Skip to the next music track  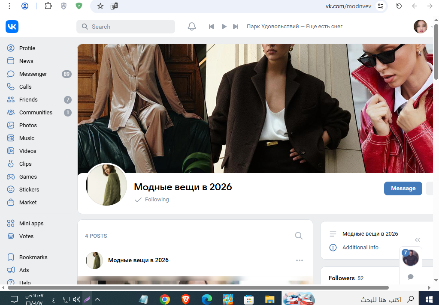pos(236,27)
